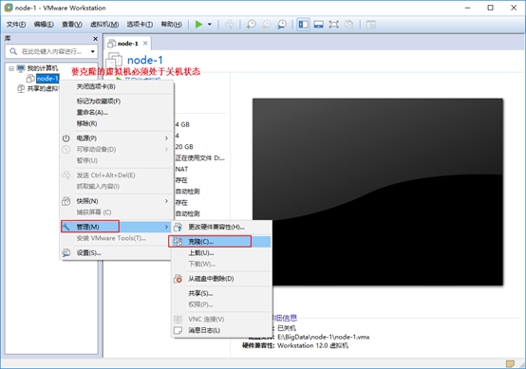Toggle the library sidebar view icon
Image resolution: width=526 pixels, height=369 pixels.
coord(303,24)
